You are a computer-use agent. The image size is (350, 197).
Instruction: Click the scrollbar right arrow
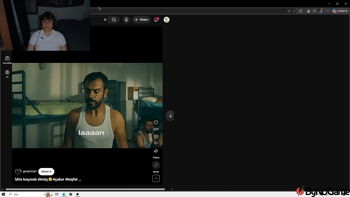coord(172,189)
